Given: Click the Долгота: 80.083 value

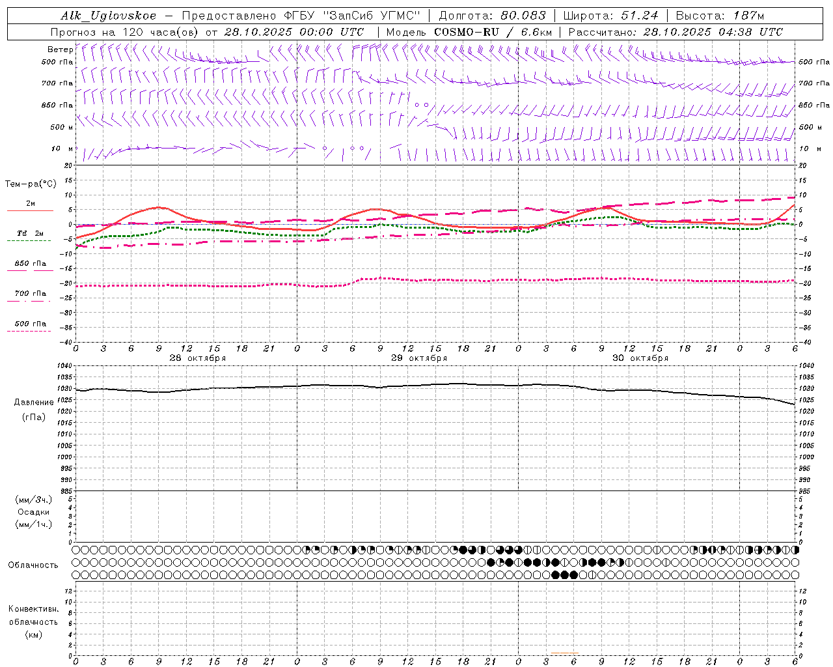Looking at the screenshot, I should click(493, 16).
